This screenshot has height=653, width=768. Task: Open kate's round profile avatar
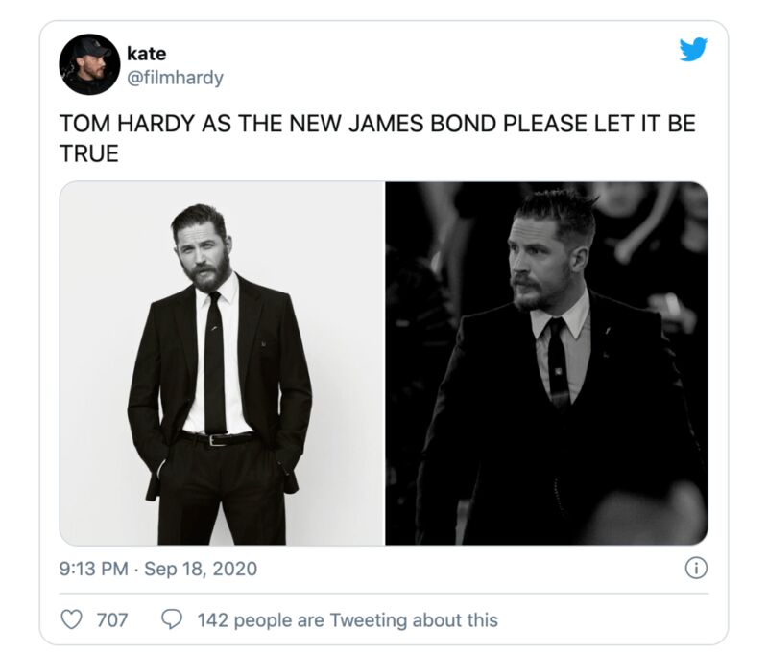89,64
